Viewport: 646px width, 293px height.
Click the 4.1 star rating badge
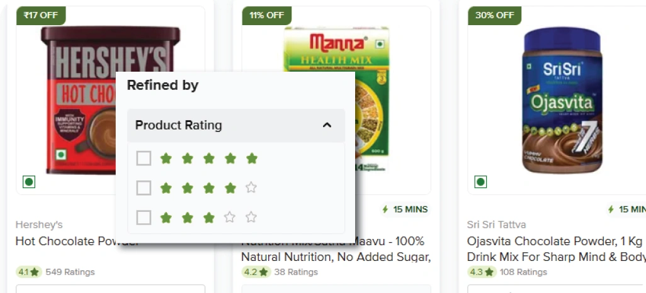(x=28, y=272)
